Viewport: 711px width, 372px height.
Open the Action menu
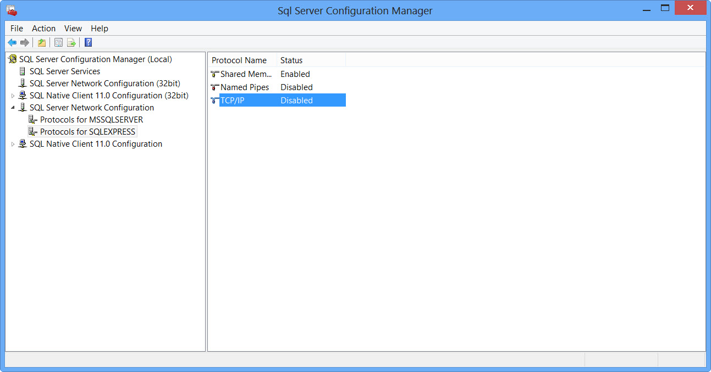[x=43, y=28]
